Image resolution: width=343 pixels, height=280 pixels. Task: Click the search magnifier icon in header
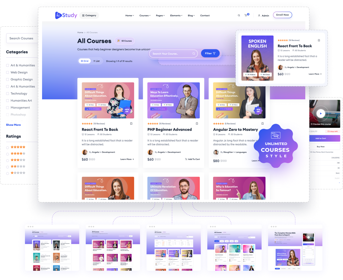[x=239, y=15]
